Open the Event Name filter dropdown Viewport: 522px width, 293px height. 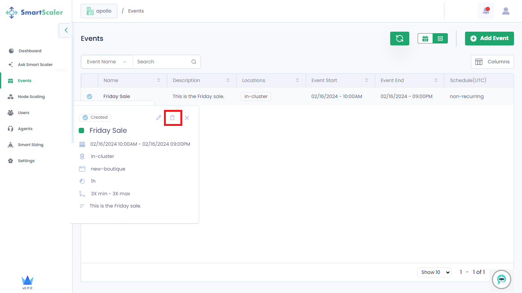pos(107,62)
